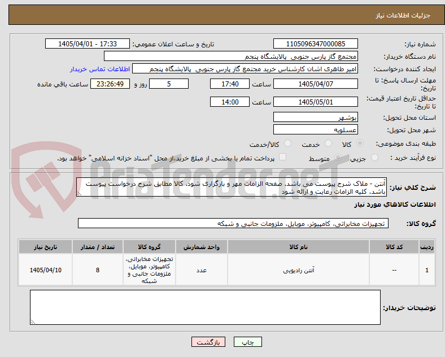Click the resize handle of شرح کلی نیاز box
The width and height of the screenshot is (445, 357).
pos(79,194)
